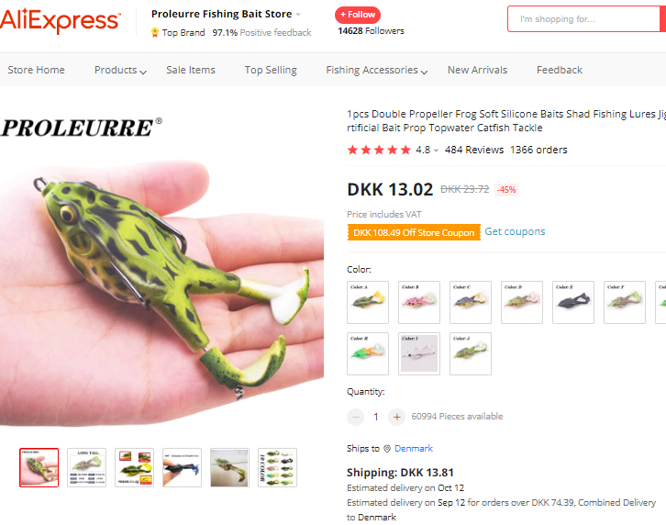Expand the Fishing Accessories dropdown
Image resolution: width=666 pixels, height=525 pixels.
click(377, 70)
